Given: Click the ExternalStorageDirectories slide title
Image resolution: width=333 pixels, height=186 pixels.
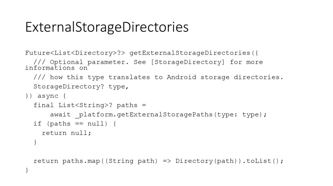Looking at the screenshot, I should (107, 27).
